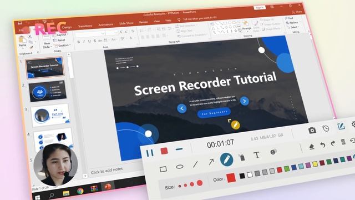Open the Select dropdown in Editing group
This screenshot has width=355, height=200.
pos(293,27)
